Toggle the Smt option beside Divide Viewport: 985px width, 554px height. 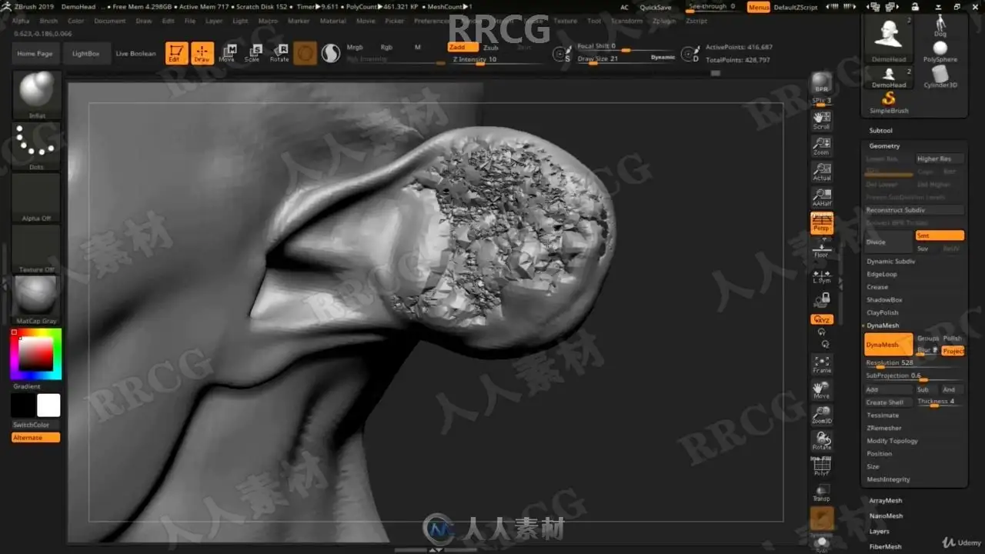939,235
